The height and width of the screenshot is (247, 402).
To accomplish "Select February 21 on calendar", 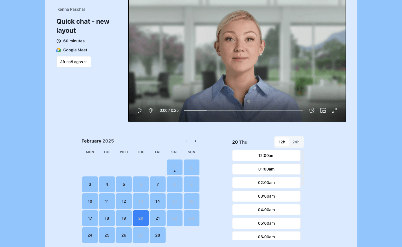I will pyautogui.click(x=158, y=218).
